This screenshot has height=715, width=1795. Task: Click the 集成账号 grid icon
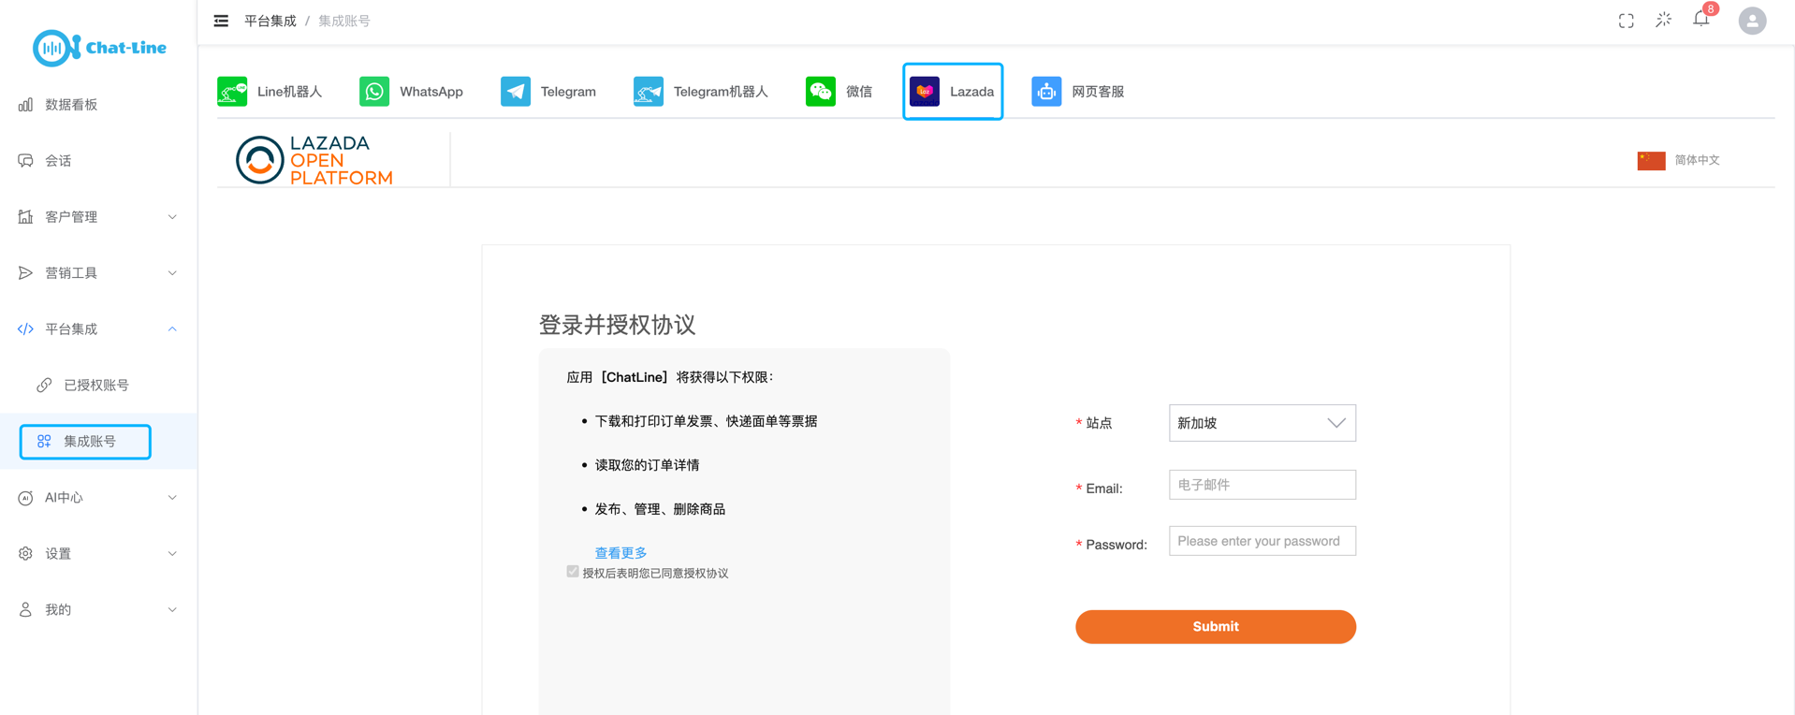(44, 442)
